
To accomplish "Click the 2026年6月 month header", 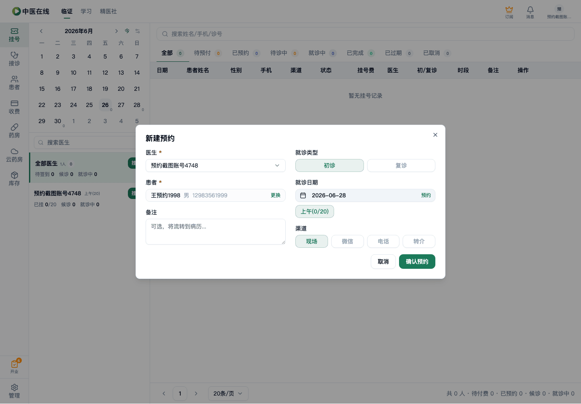I will pos(79,31).
